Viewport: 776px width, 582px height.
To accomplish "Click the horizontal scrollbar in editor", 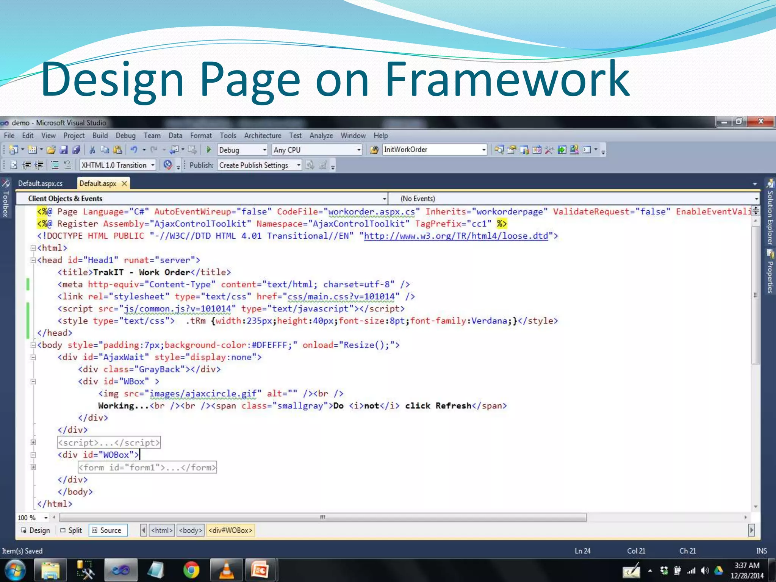I will tap(322, 517).
